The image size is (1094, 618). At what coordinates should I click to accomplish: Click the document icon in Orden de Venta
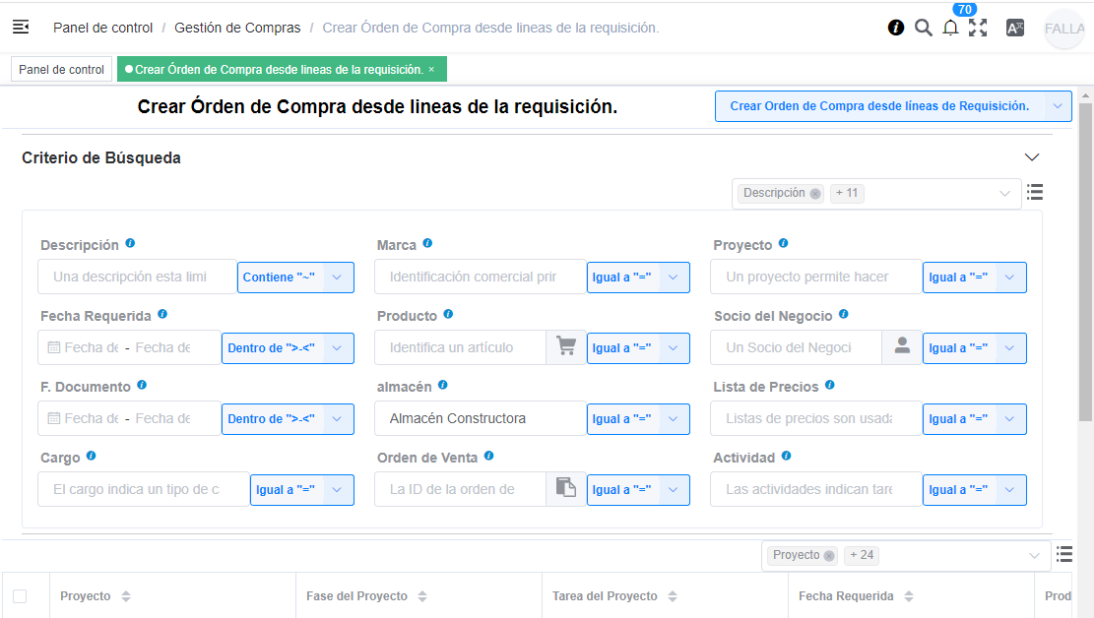[x=566, y=489]
